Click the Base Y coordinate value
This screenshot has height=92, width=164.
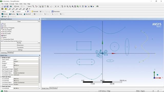click(x=26, y=81)
